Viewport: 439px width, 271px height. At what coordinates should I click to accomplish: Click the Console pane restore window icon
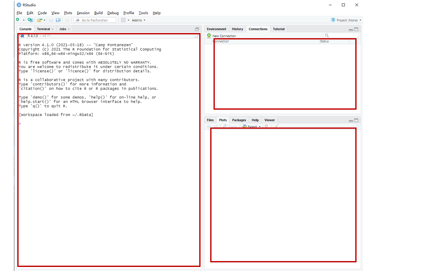tap(197, 29)
